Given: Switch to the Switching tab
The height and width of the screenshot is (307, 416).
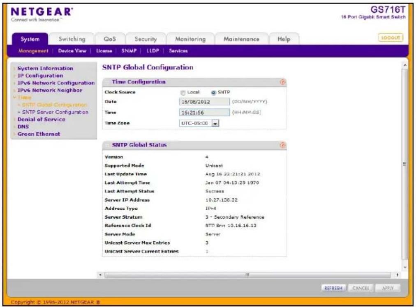Looking at the screenshot, I should click(72, 39).
